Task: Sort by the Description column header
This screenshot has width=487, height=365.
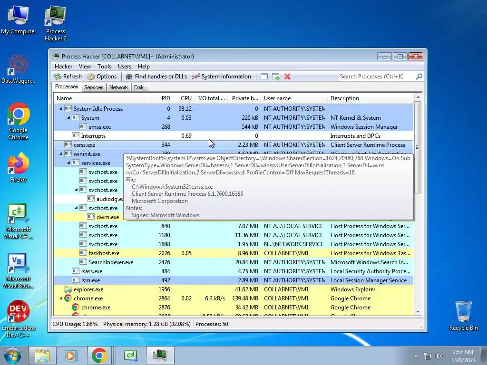Action: pyautogui.click(x=370, y=98)
